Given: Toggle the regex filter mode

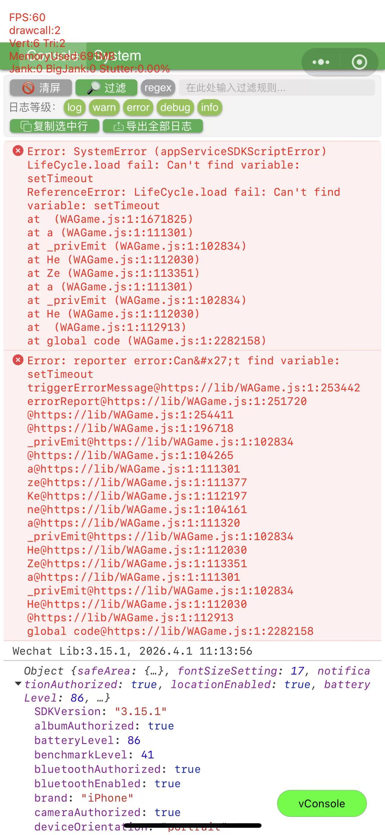Looking at the screenshot, I should pos(158,87).
